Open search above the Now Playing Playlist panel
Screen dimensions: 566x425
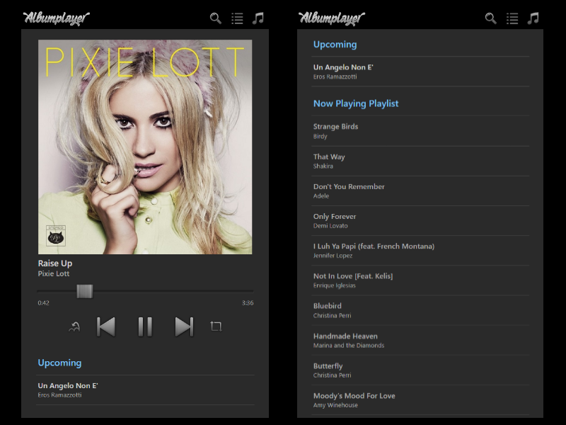pos(491,18)
